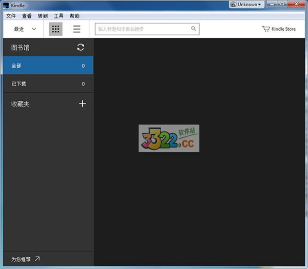Minimize the Kindle window
The image size is (308, 269).
click(272, 5)
